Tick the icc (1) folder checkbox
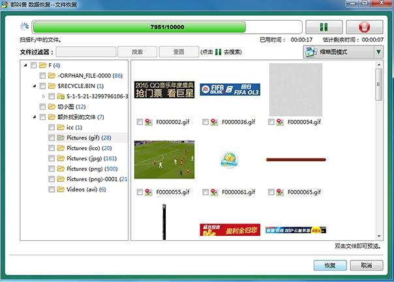This screenshot has height=282, width=394. pos(52,127)
